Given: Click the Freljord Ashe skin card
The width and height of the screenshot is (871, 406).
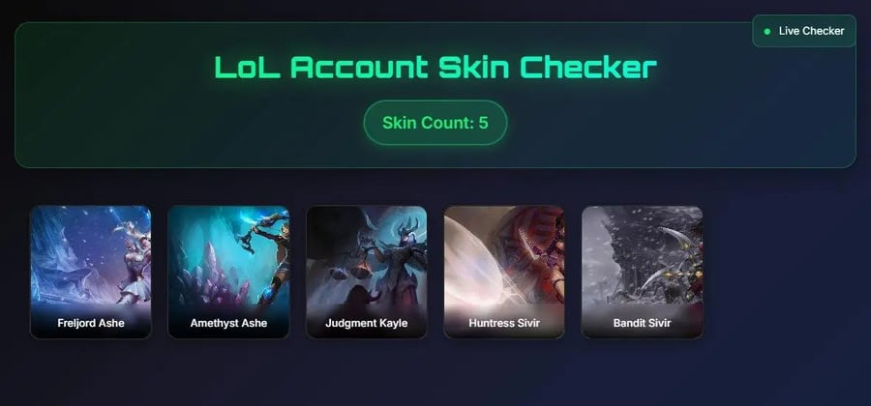Looking at the screenshot, I should click(91, 272).
